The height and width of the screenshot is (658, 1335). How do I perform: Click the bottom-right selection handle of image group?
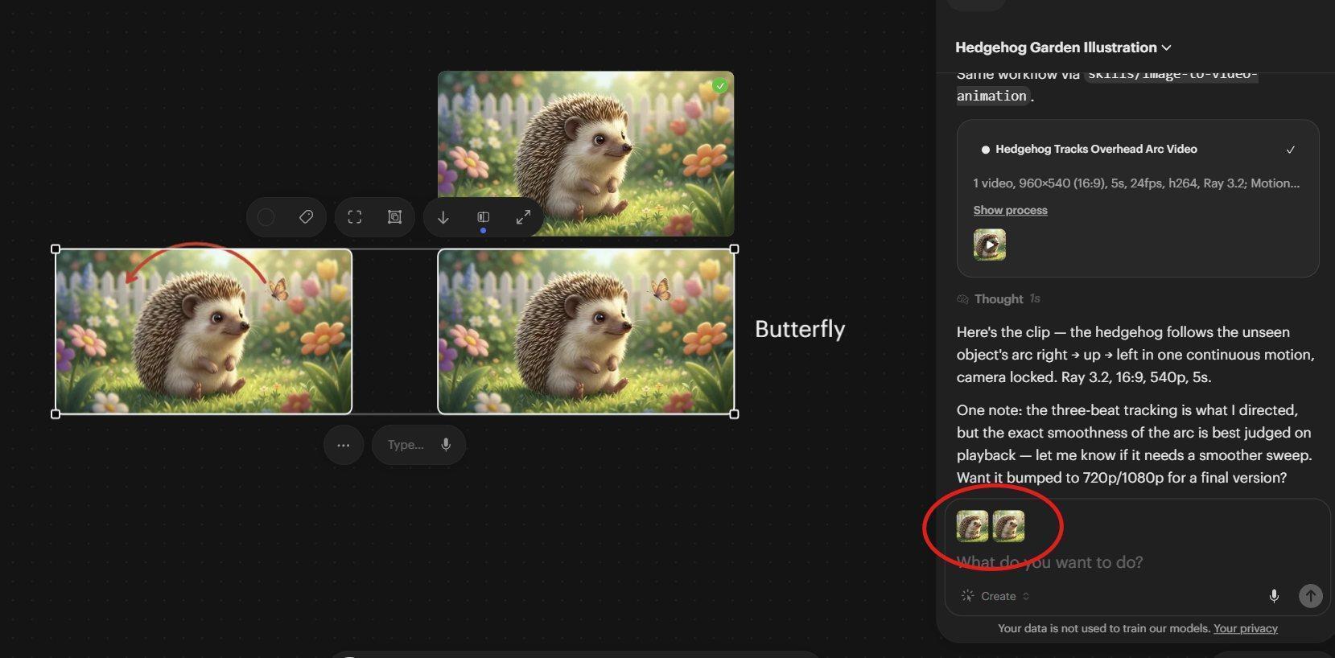[x=734, y=414]
